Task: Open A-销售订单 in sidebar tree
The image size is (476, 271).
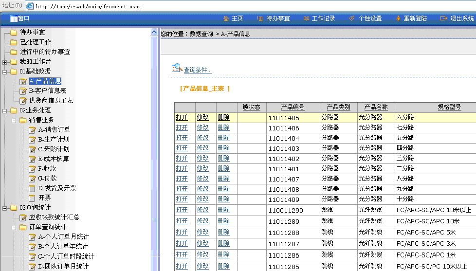Action: pos(54,130)
